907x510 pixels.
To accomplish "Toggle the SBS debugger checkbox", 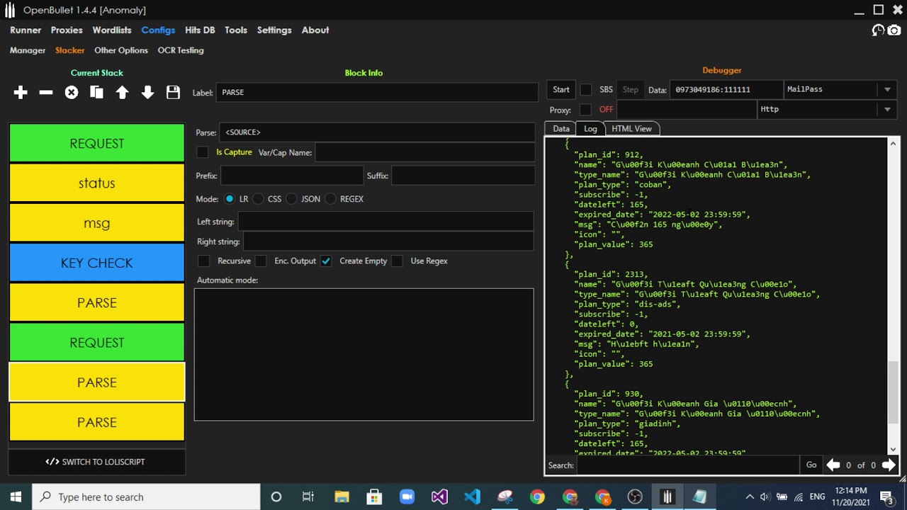I will (x=586, y=90).
